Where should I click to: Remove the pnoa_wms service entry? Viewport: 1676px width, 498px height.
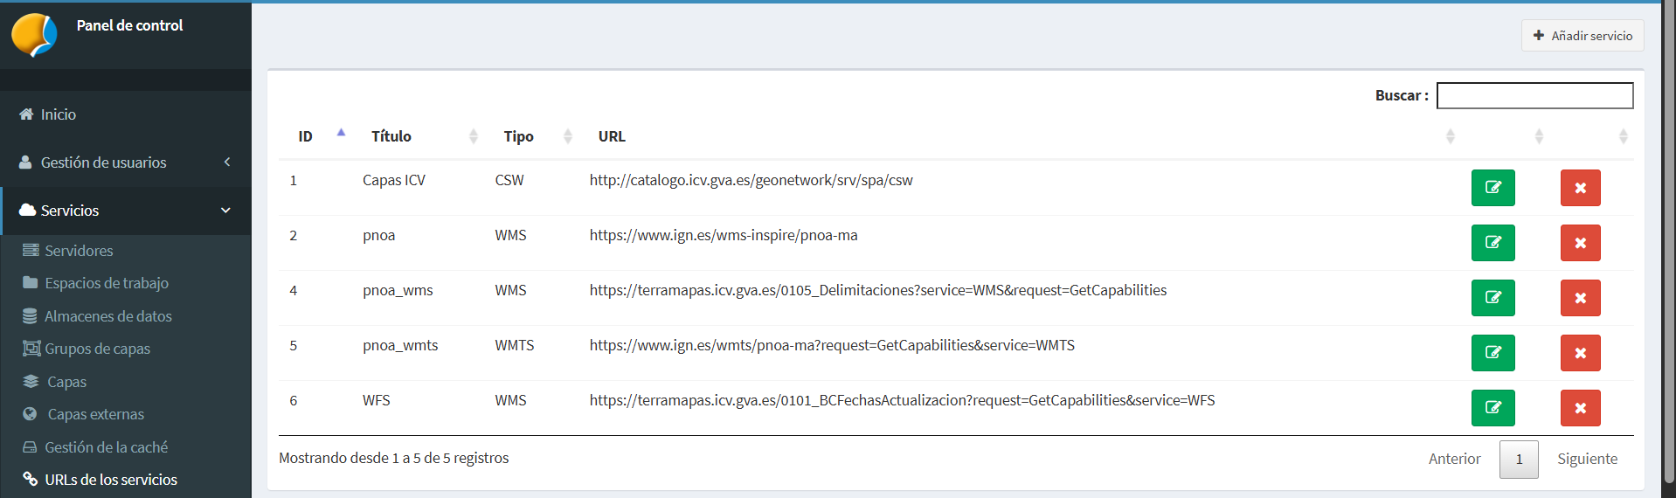pyautogui.click(x=1580, y=298)
